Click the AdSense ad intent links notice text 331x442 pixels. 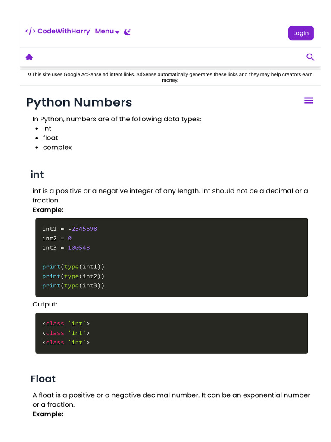[172, 77]
